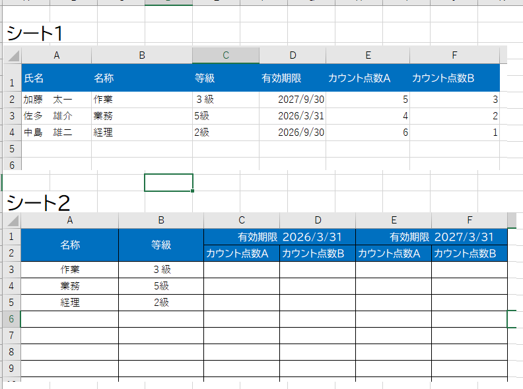This screenshot has height=389, width=523.
Task: Select row 5 header in Sheet 1
Action: click(13, 149)
